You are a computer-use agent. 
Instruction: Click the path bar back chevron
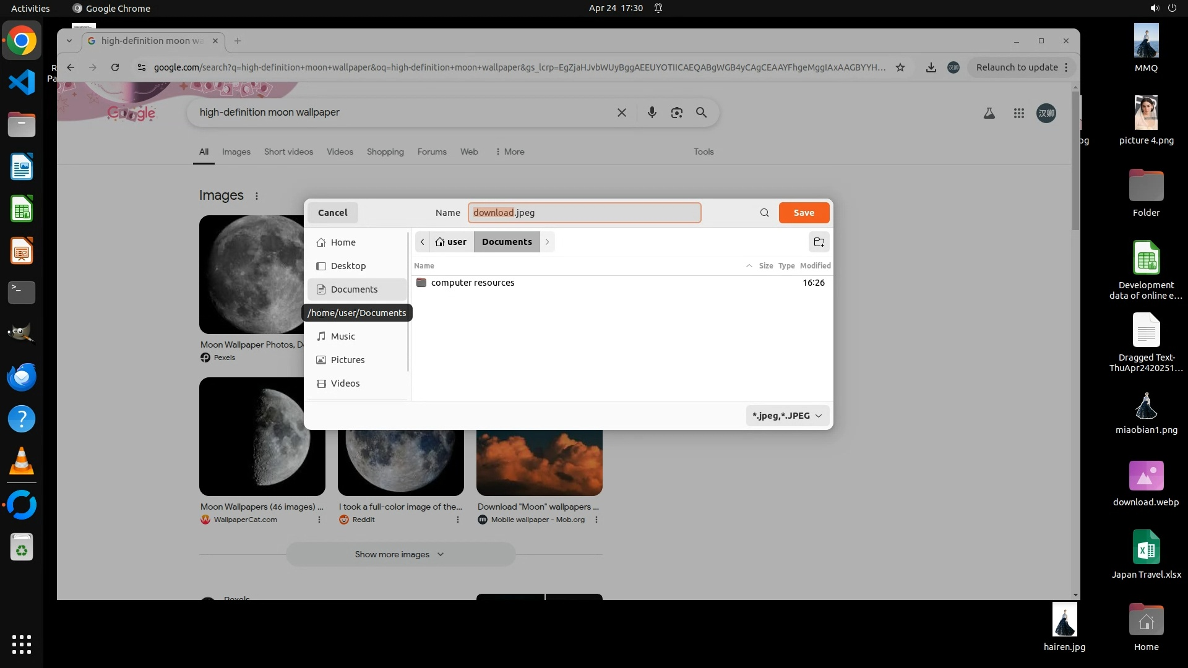tap(422, 242)
